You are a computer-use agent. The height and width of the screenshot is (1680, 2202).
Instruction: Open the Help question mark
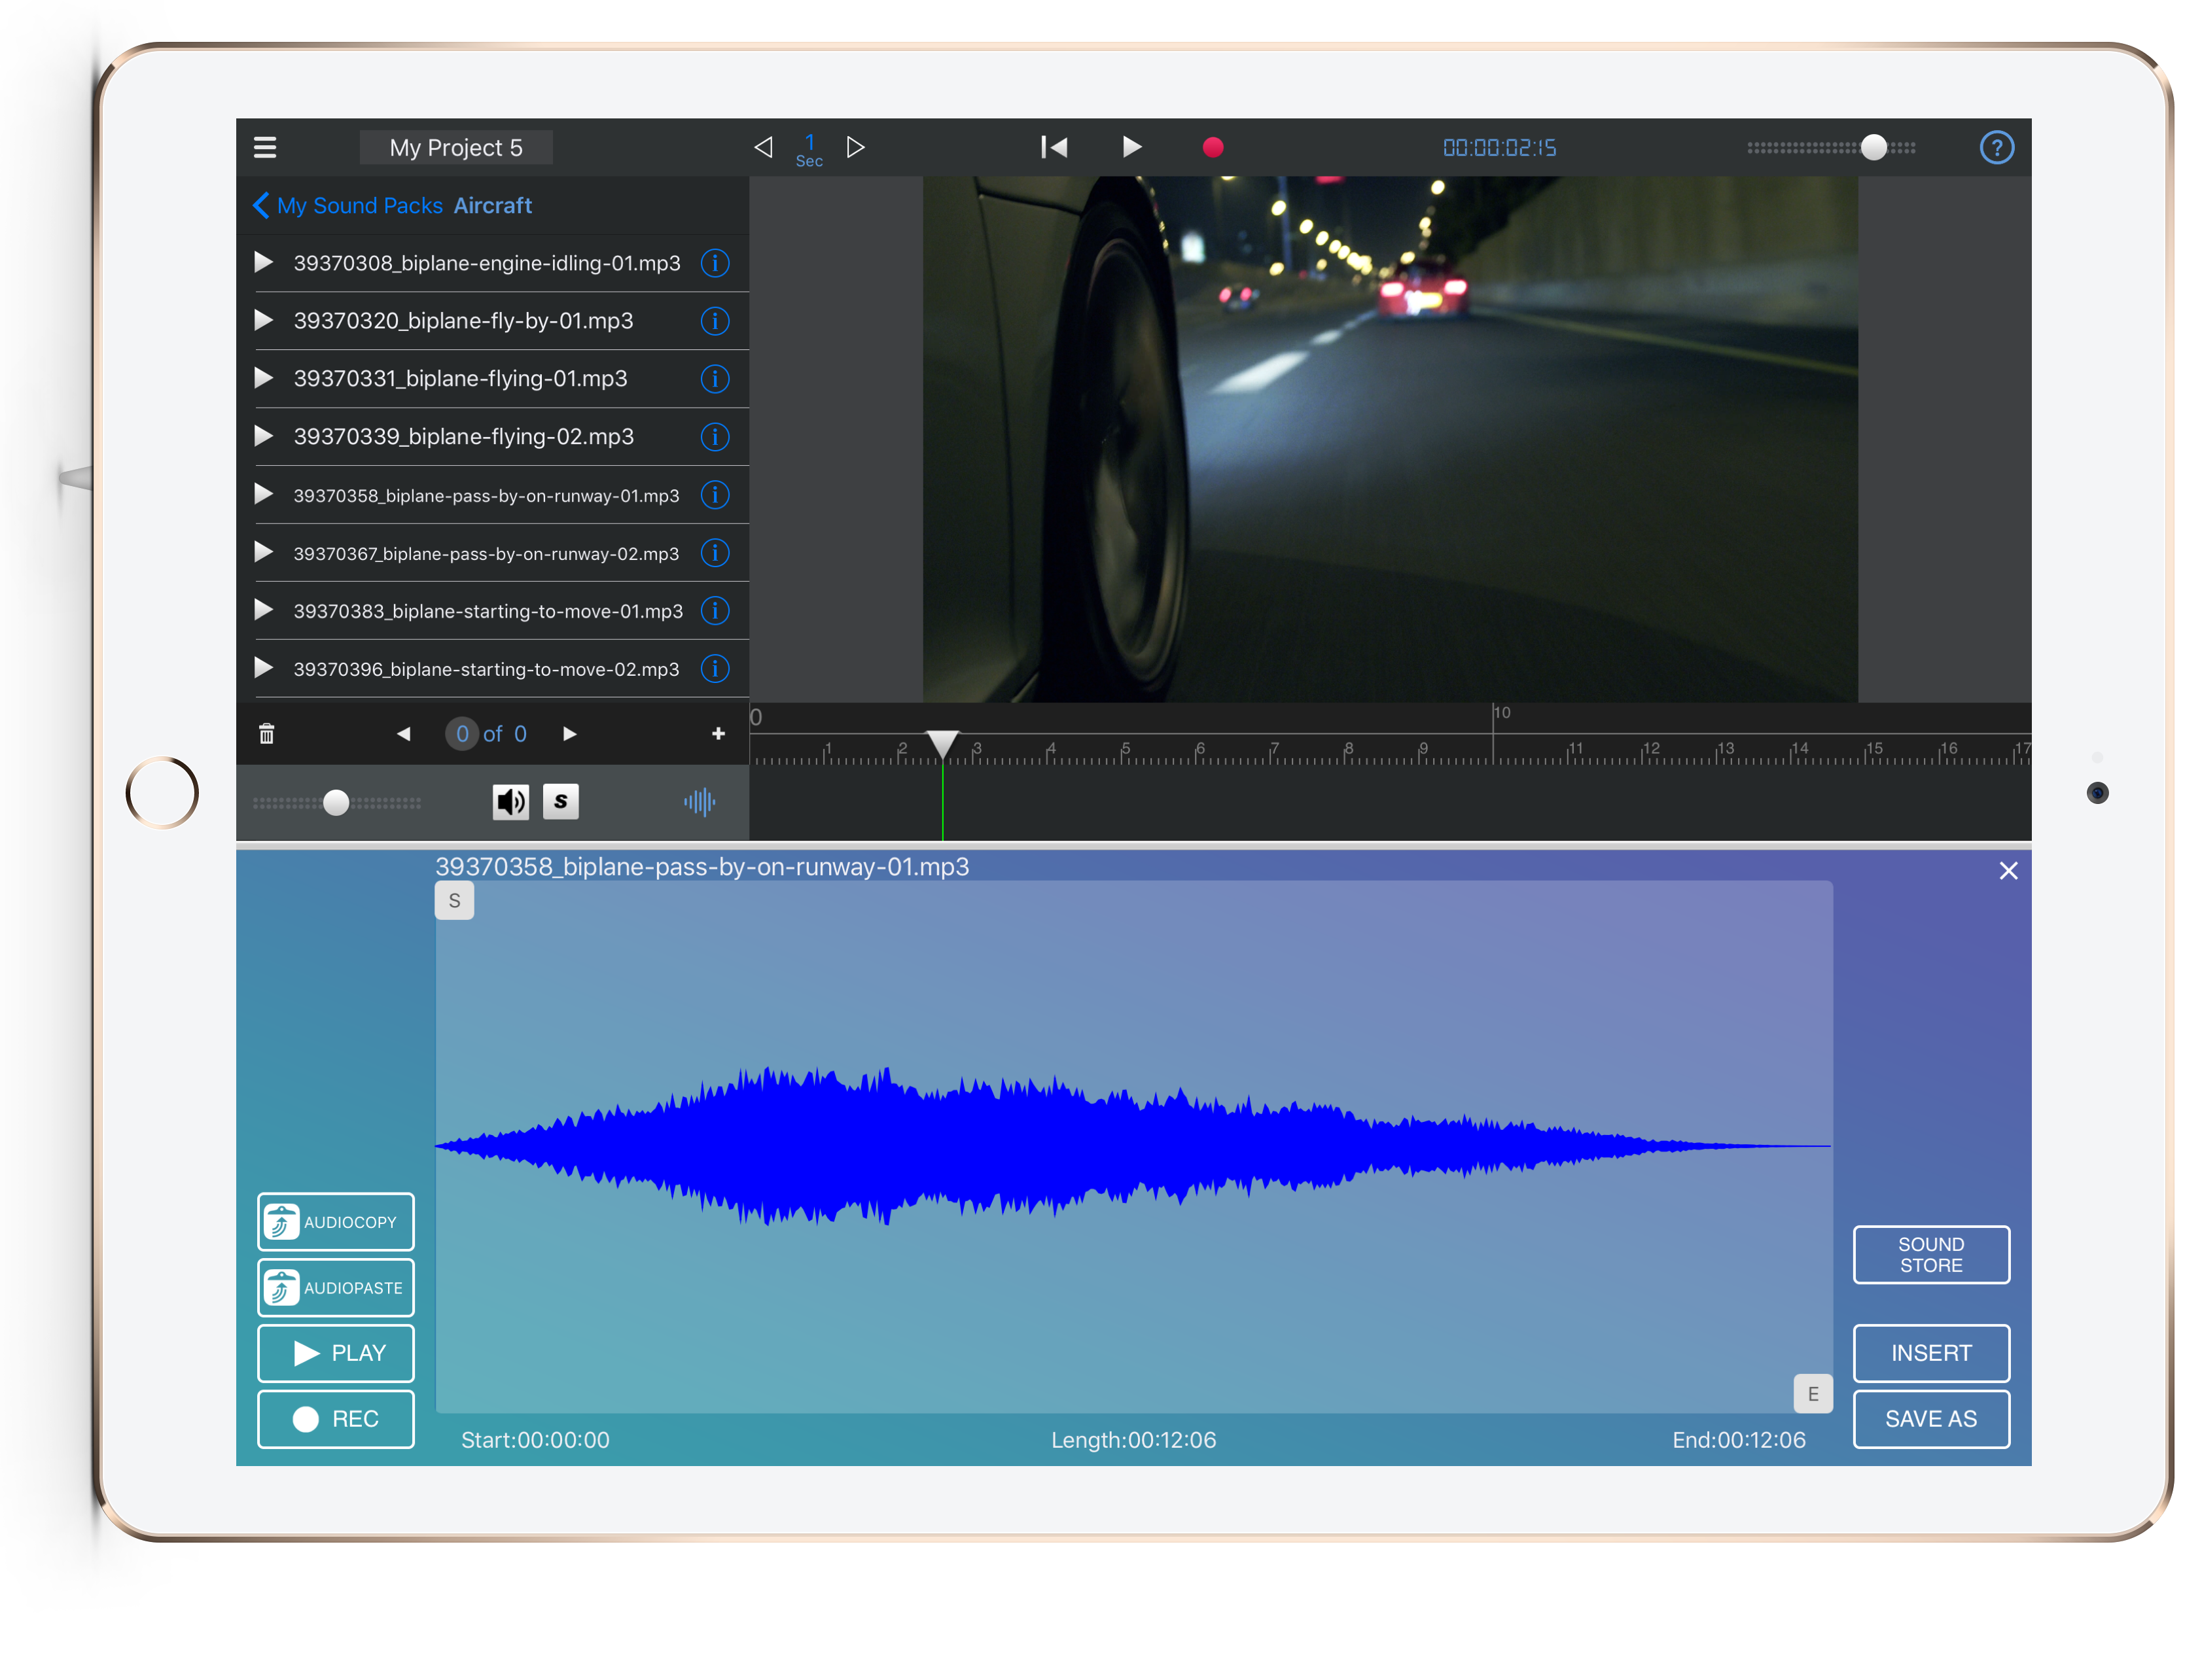(1997, 147)
